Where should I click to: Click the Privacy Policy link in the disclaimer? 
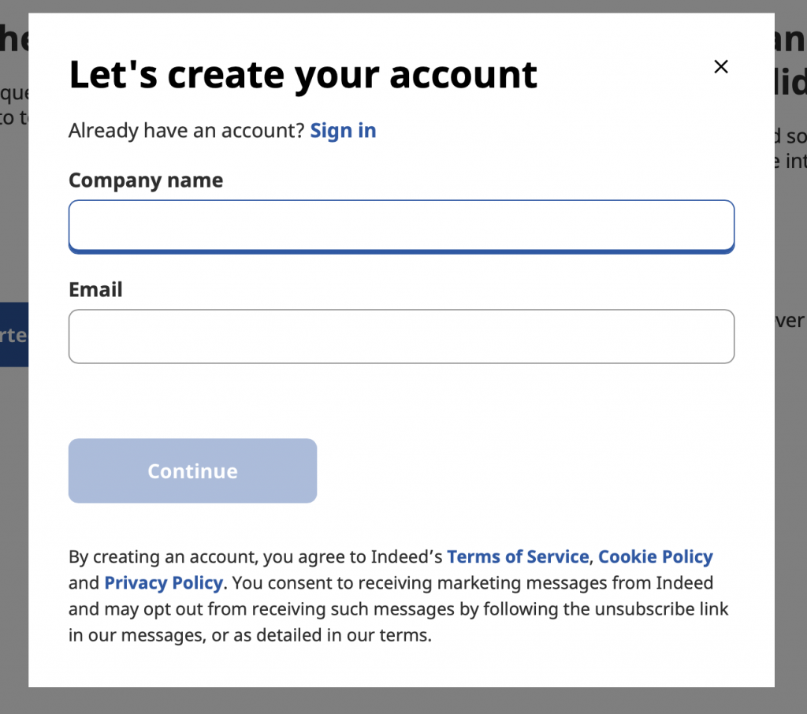click(x=163, y=582)
